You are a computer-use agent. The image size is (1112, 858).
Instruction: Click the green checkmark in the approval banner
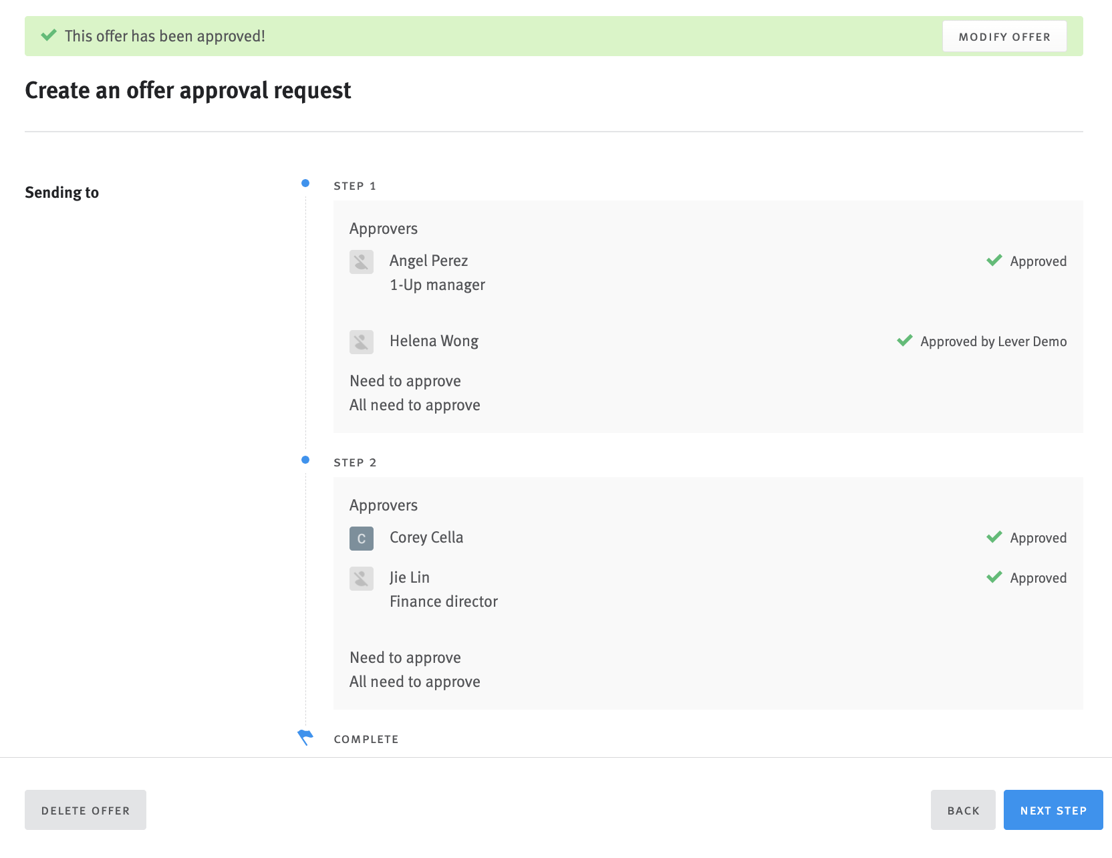click(49, 34)
